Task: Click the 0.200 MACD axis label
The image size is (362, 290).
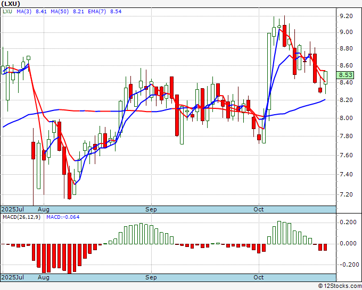Action: click(348, 222)
